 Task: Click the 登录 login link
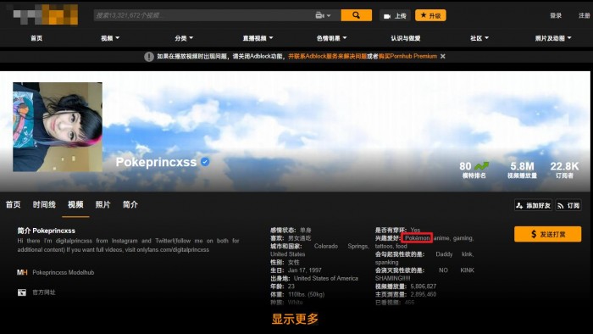tap(556, 15)
